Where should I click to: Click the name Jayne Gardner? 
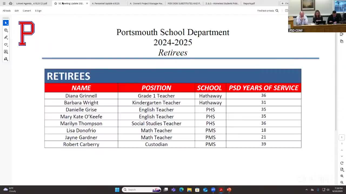click(81, 137)
